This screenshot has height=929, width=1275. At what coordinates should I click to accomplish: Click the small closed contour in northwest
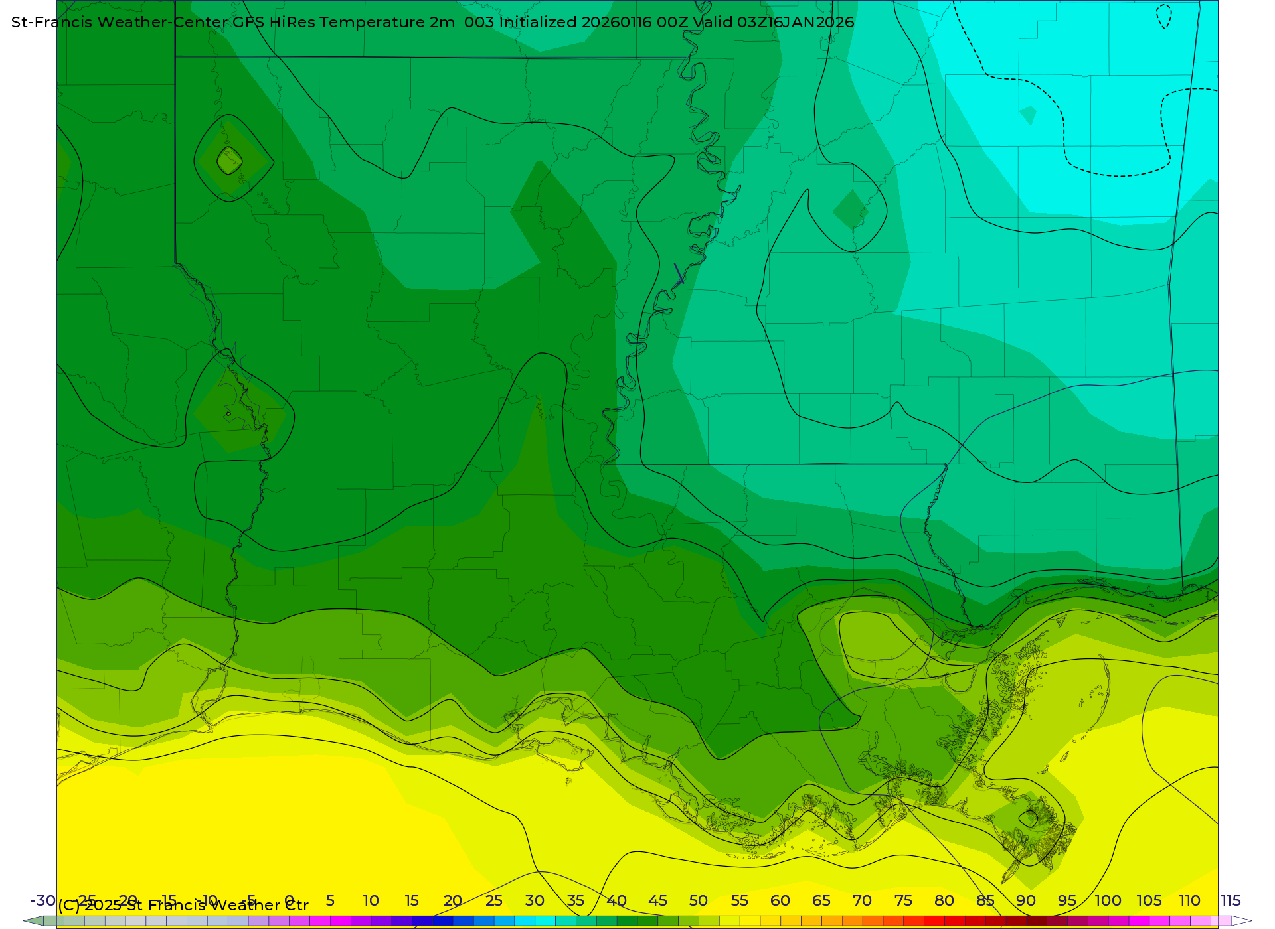point(229,161)
